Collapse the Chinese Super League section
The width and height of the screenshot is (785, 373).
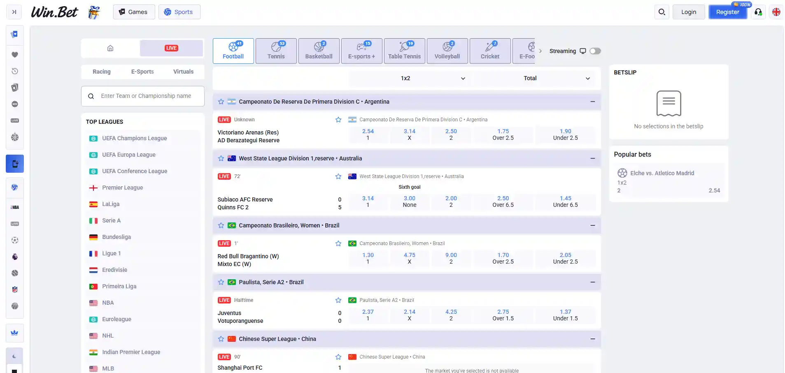(593, 339)
